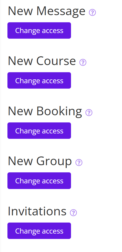Open Change access for New Group

39,181
